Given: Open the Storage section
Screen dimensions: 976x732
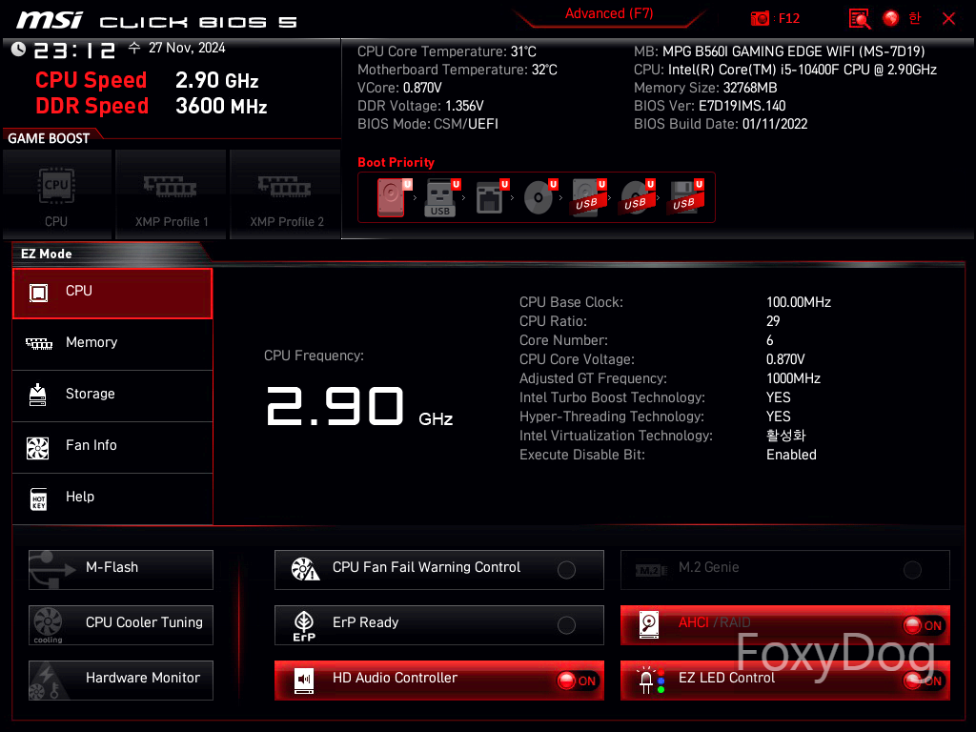Looking at the screenshot, I should (112, 396).
